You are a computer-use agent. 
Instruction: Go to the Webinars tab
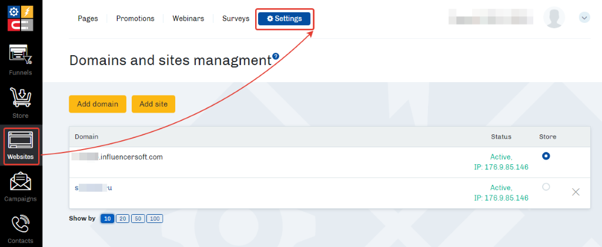coord(188,18)
